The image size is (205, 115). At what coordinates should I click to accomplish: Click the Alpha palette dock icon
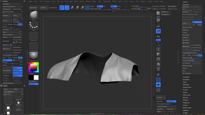click(x=24, y=86)
